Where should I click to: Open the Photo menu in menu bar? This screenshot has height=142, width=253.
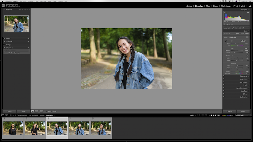click(x=37, y=1)
